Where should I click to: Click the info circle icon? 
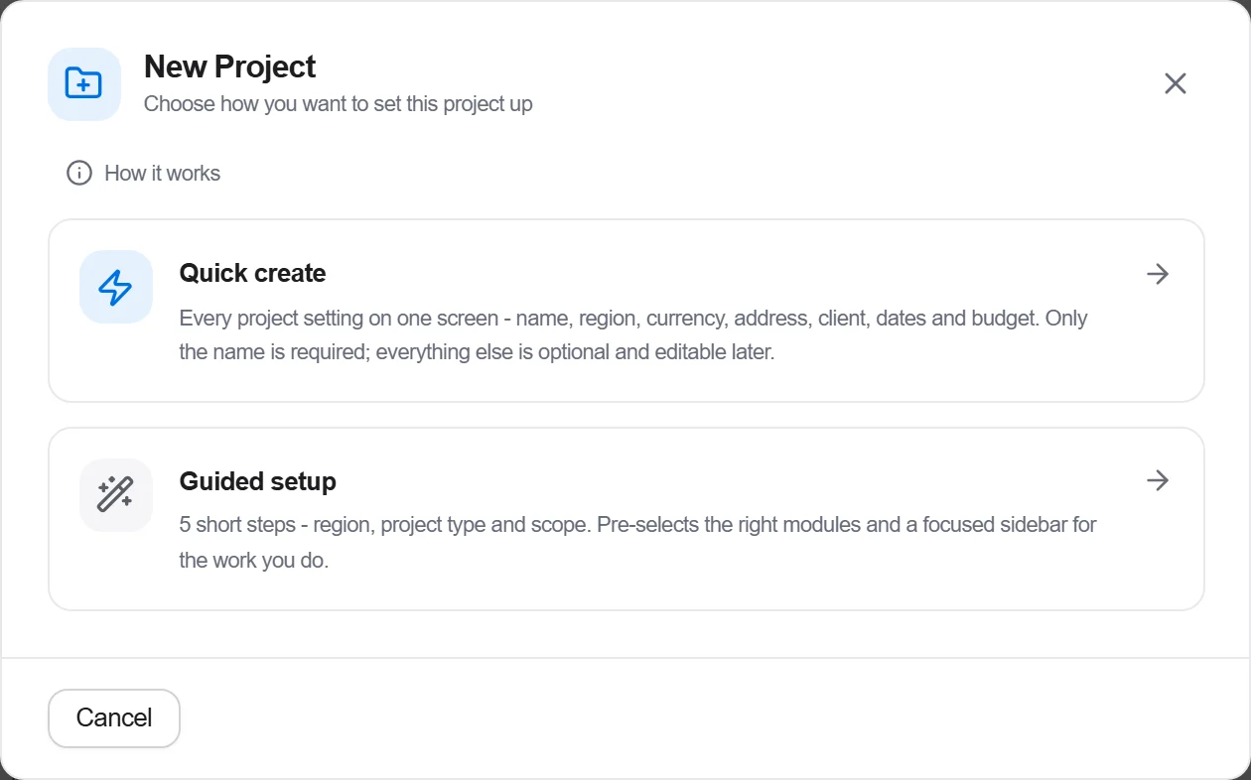[x=79, y=173]
